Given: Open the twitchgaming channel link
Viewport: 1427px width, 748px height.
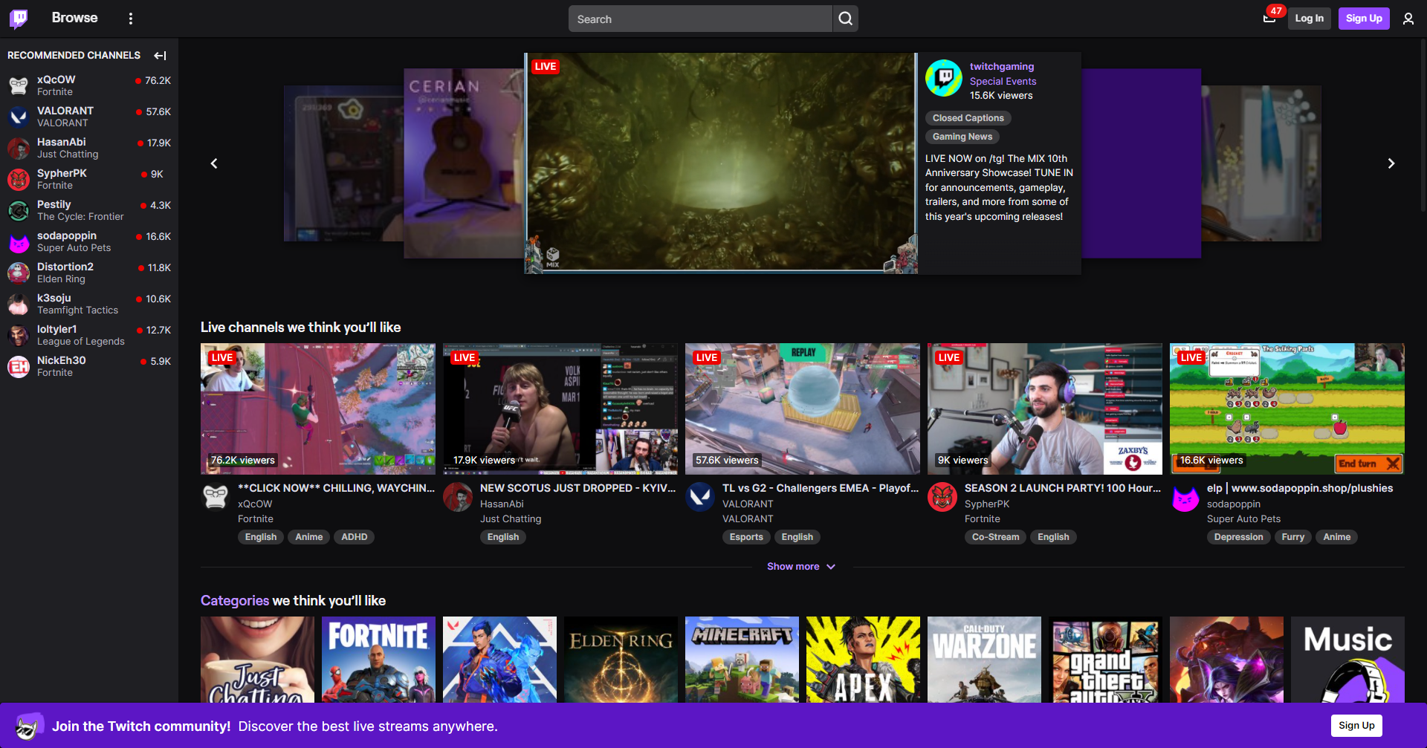Looking at the screenshot, I should click(x=1001, y=66).
